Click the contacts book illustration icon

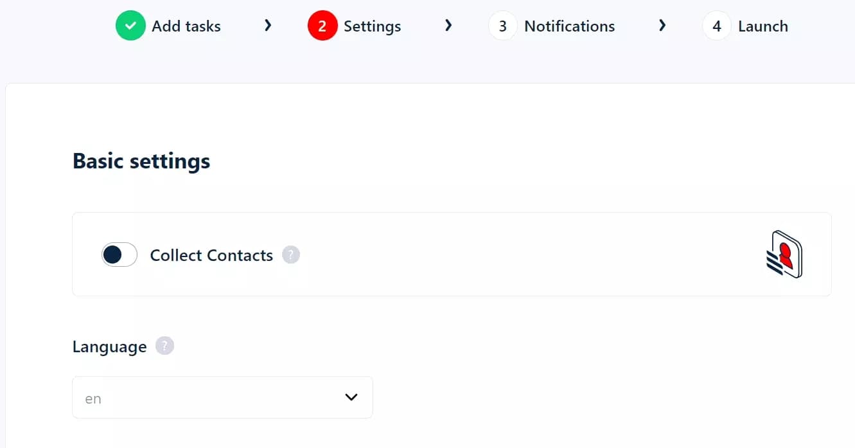pyautogui.click(x=784, y=254)
